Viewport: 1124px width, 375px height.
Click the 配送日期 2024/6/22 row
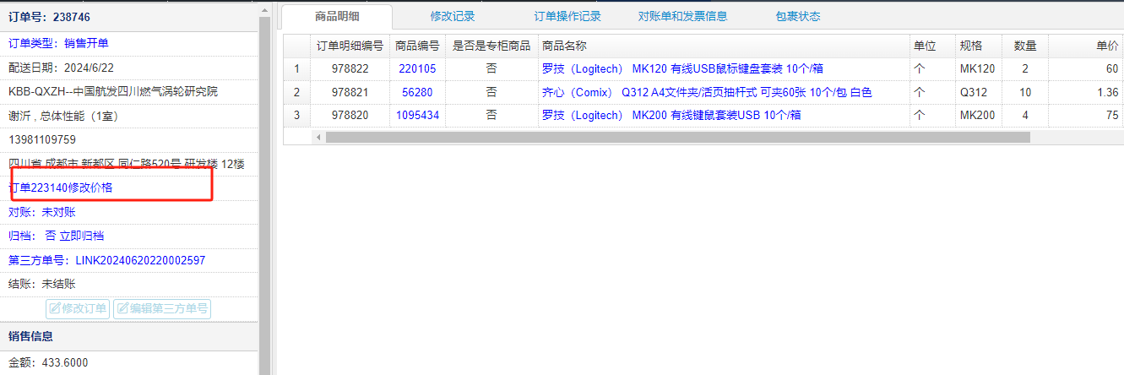click(129, 67)
